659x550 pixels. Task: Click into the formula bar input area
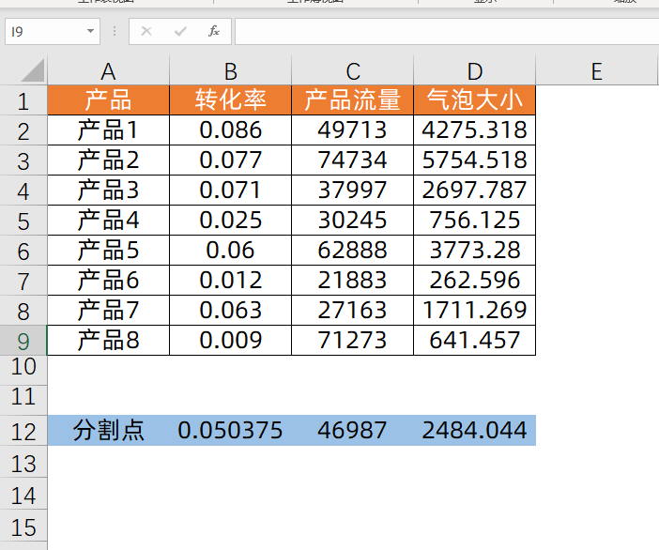tap(441, 31)
